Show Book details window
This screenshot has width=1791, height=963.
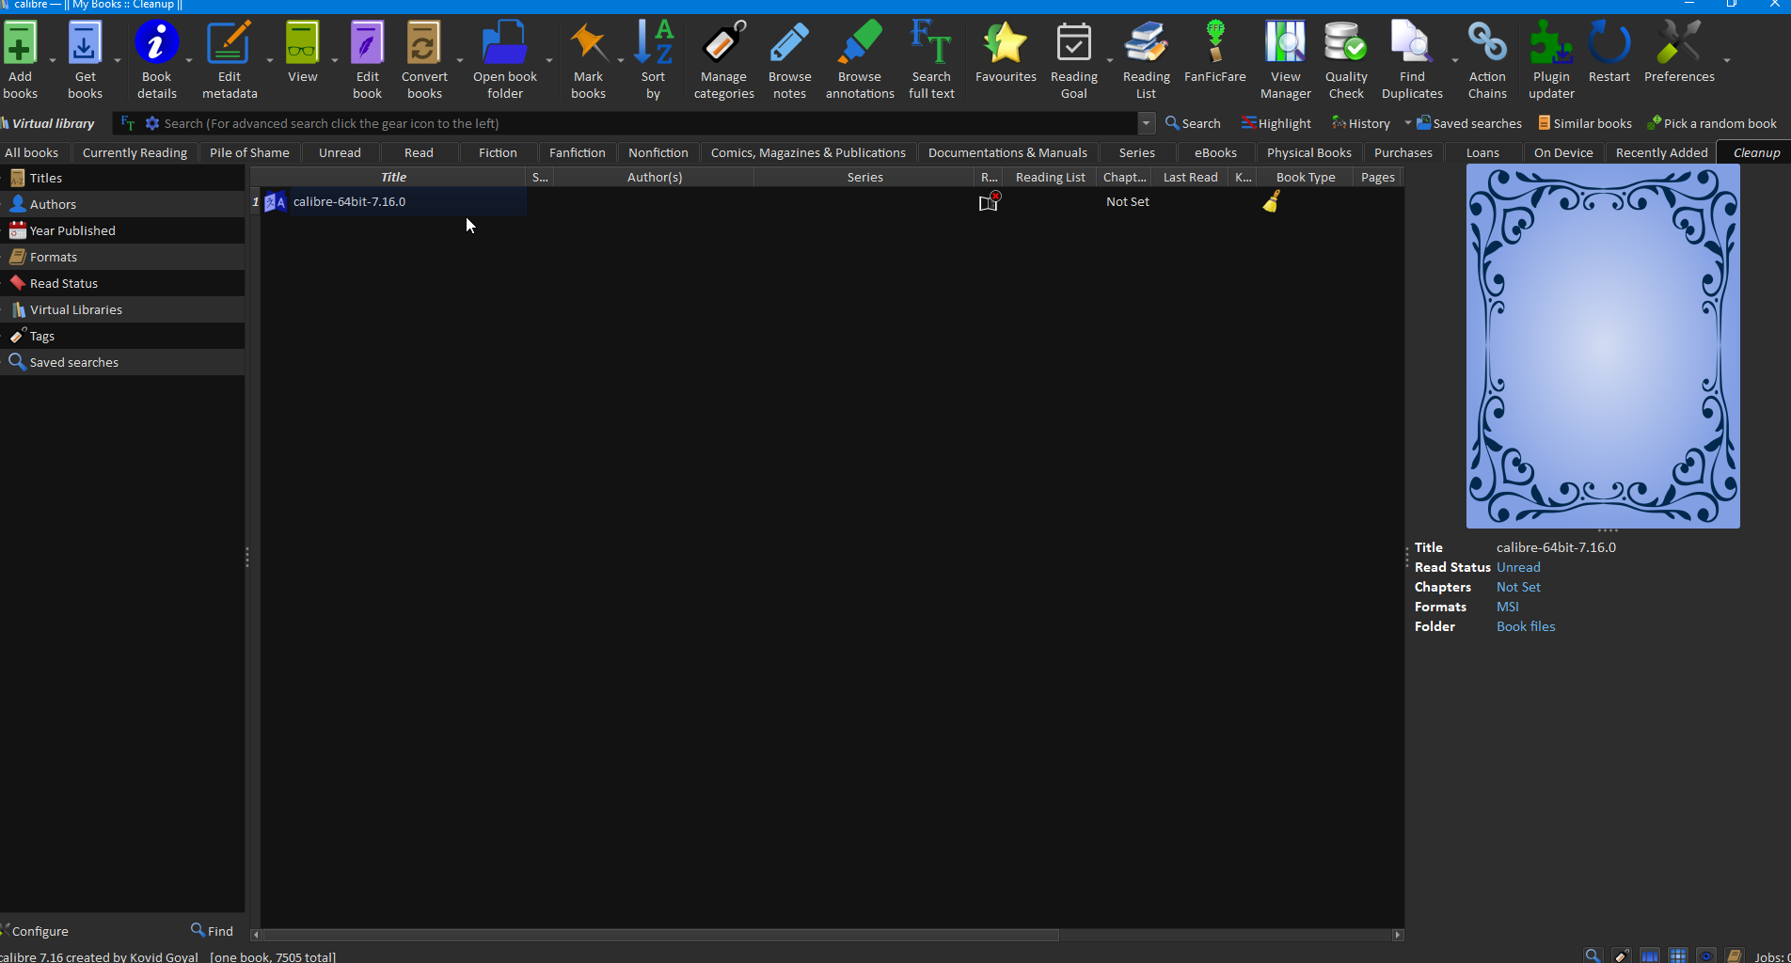coord(157,59)
